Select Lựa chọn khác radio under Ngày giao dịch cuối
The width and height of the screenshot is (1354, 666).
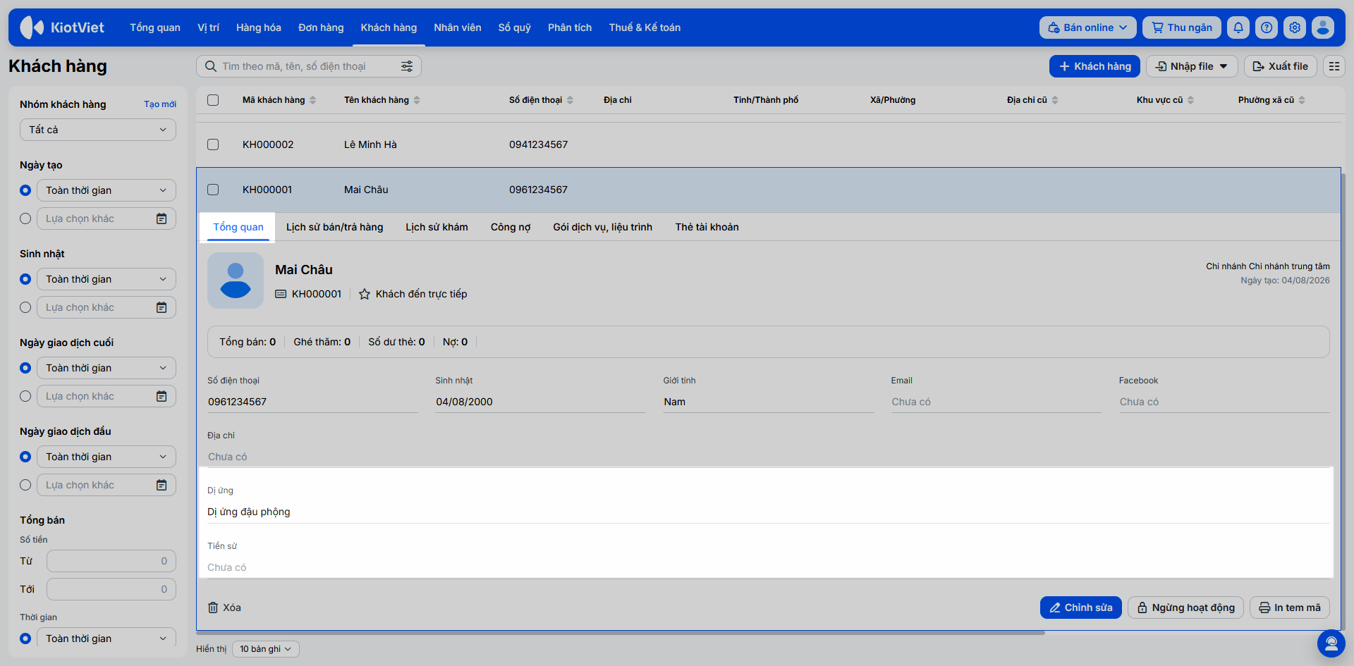coord(25,396)
